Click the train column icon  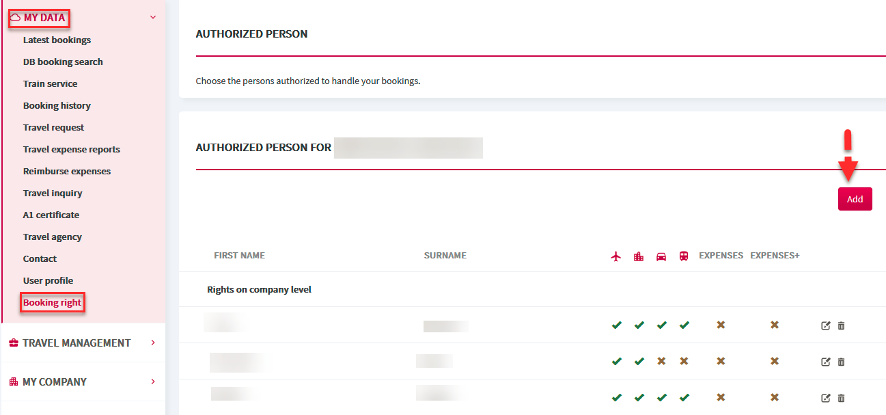tap(684, 256)
